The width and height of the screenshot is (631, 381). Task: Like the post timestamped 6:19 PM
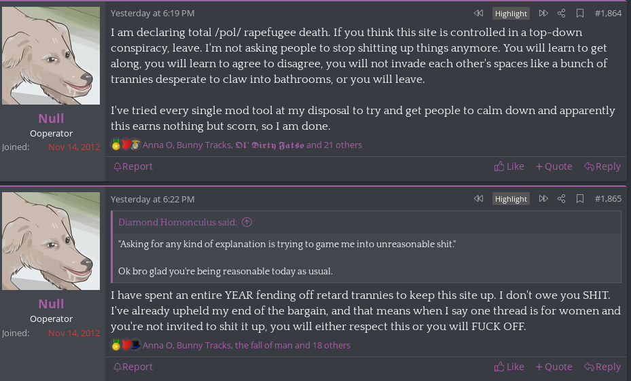coord(509,166)
